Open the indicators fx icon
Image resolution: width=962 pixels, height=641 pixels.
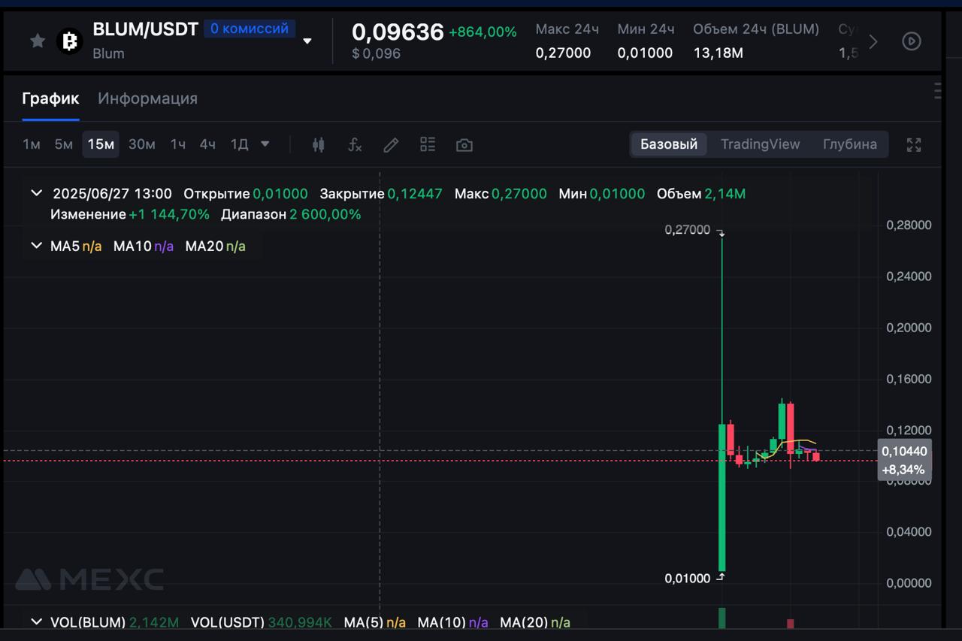(355, 145)
